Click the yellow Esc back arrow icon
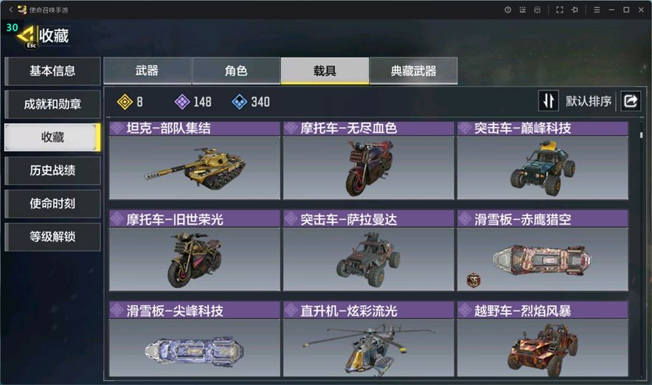This screenshot has height=385, width=652. click(x=27, y=37)
